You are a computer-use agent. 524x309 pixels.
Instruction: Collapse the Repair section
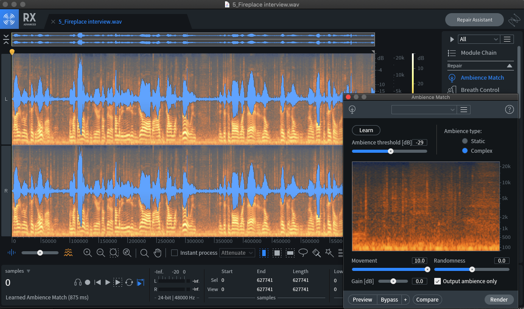509,66
